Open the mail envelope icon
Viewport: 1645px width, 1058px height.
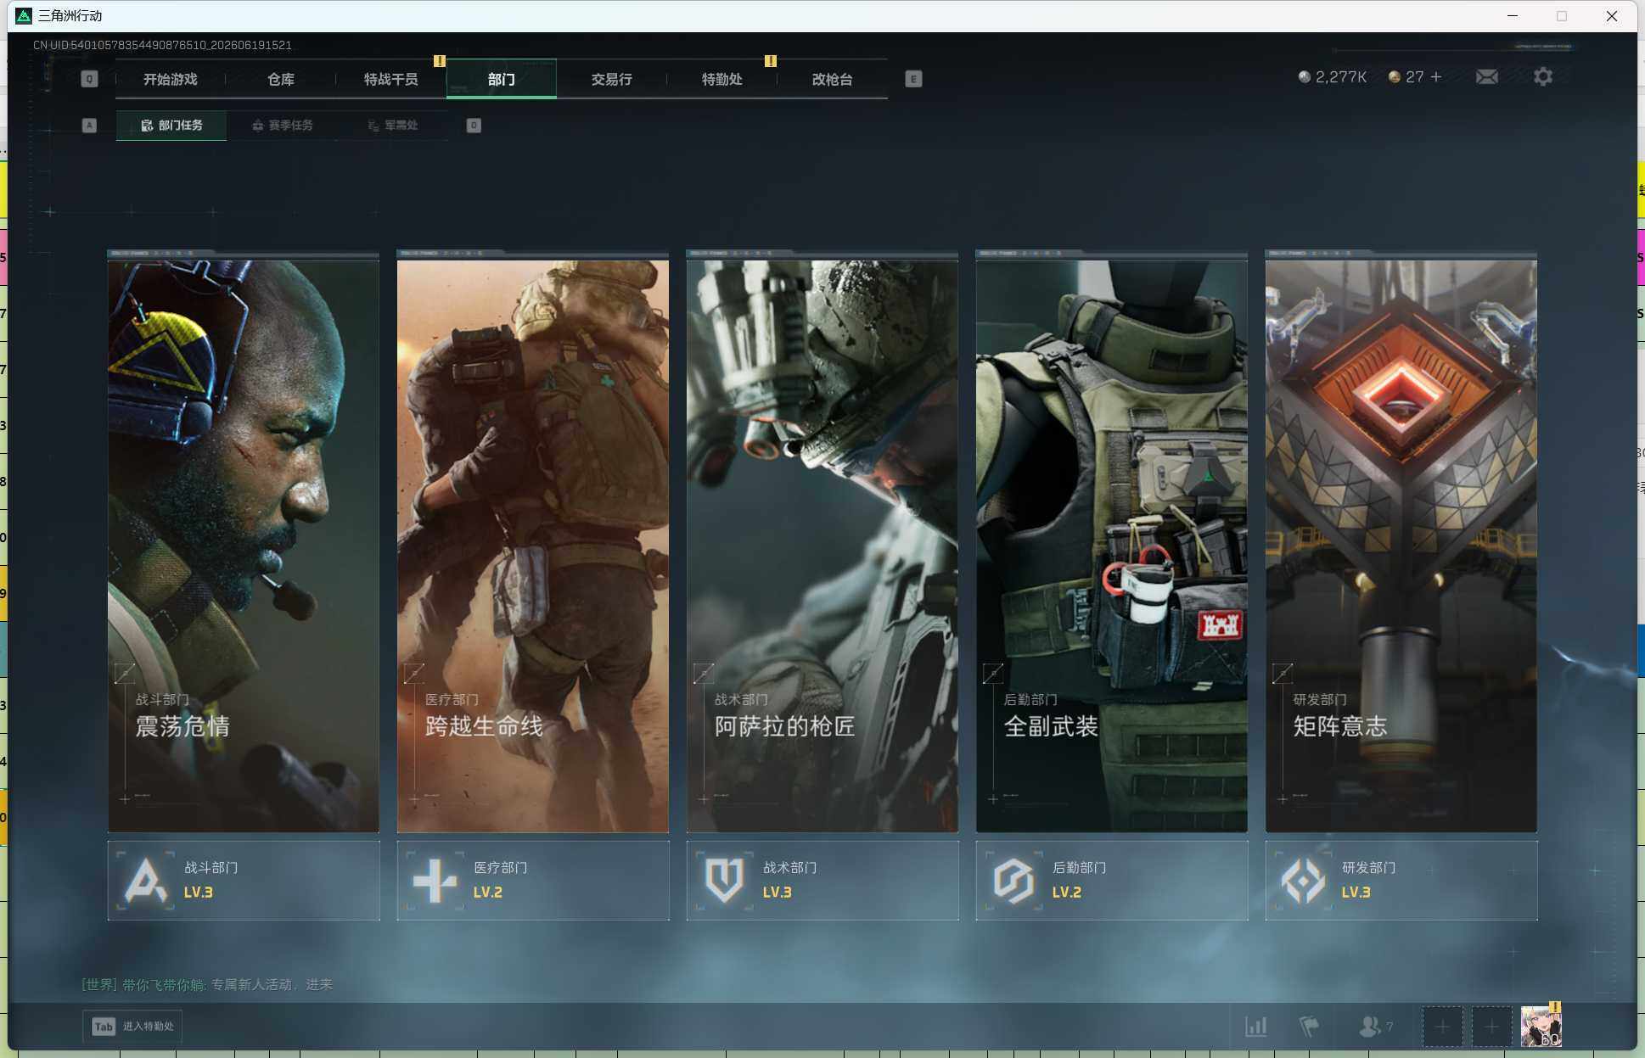[x=1487, y=77]
